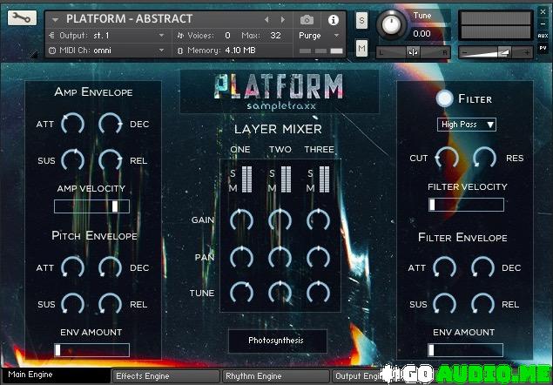This screenshot has width=553, height=385.
Task: Click the wrench settings icon
Action: click(20, 18)
